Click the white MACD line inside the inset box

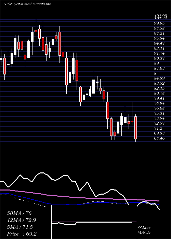[x=92, y=223]
